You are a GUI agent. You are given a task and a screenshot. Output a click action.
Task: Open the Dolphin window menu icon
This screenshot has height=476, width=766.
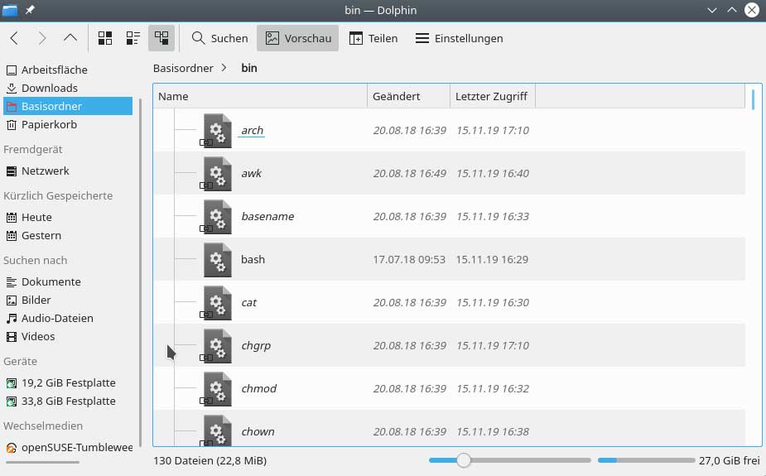pos(10,10)
